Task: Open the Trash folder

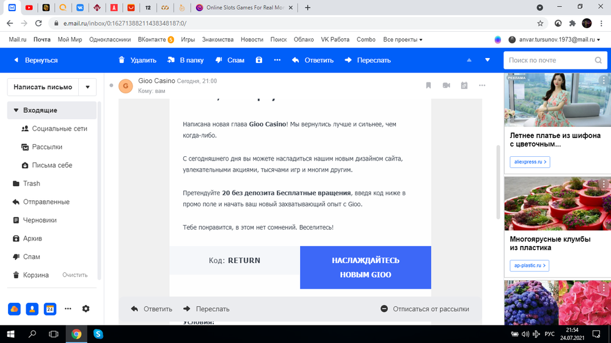Action: pyautogui.click(x=26, y=183)
